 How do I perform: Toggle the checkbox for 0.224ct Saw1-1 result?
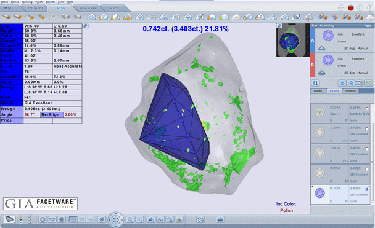tap(367, 108)
